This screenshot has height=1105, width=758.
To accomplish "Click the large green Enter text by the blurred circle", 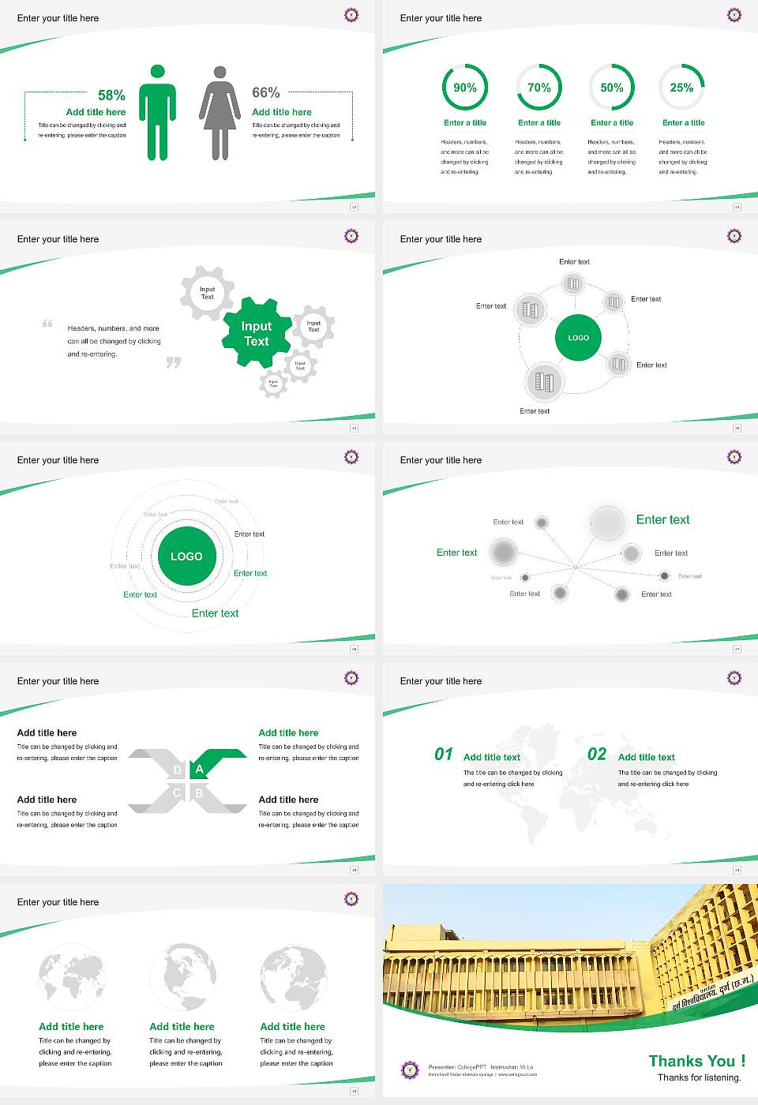I will pos(663,519).
